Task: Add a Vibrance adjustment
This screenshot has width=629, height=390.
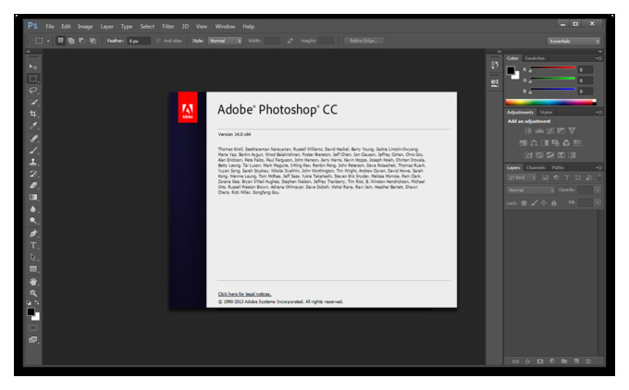Action: point(572,130)
